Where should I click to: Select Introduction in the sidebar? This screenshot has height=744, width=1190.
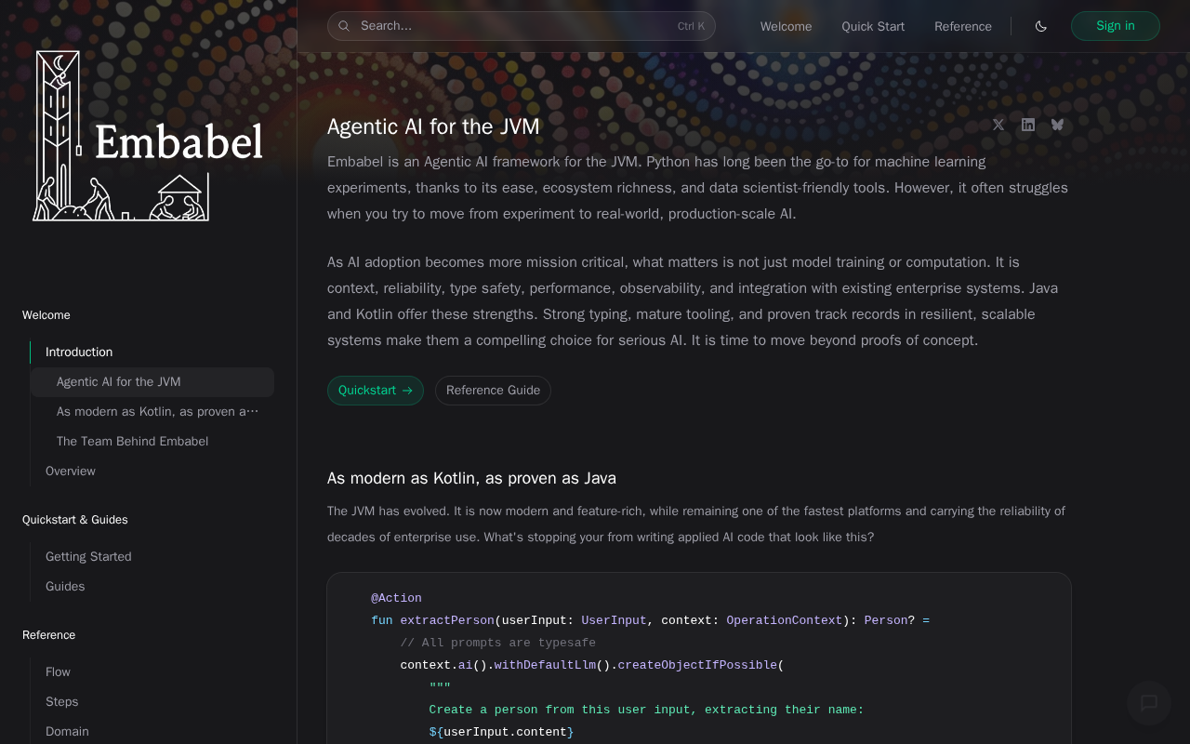pyautogui.click(x=152, y=352)
